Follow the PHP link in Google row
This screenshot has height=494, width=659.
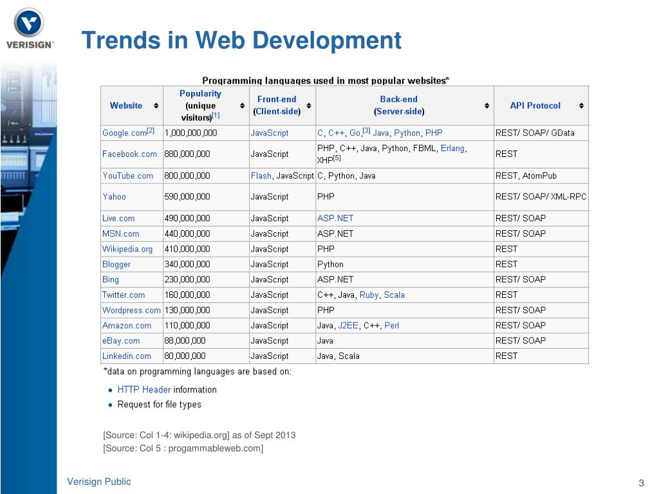(x=434, y=133)
